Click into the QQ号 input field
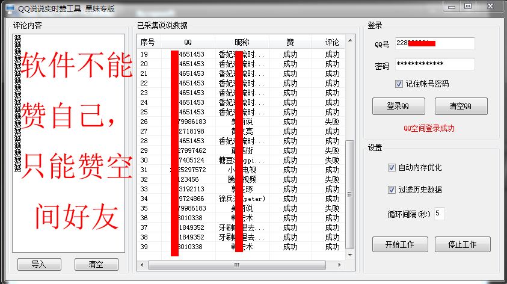This screenshot has height=284, width=507. click(434, 44)
